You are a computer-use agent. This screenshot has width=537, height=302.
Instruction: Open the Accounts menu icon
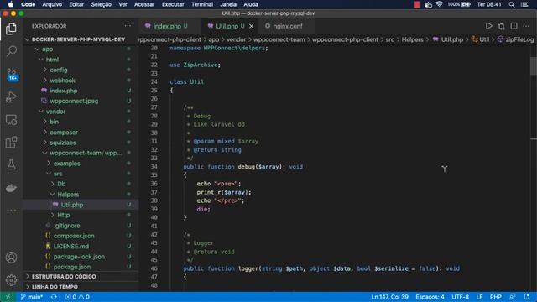(11, 258)
